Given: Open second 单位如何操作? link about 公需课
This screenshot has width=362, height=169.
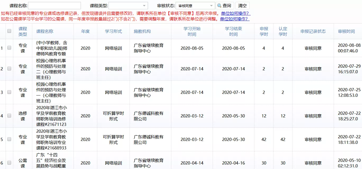Looking at the screenshot, I should click(235, 19).
